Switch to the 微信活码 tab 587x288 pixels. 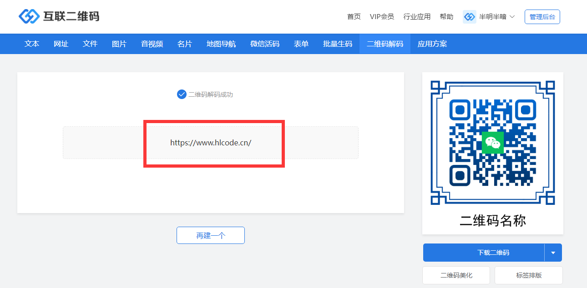coord(265,44)
